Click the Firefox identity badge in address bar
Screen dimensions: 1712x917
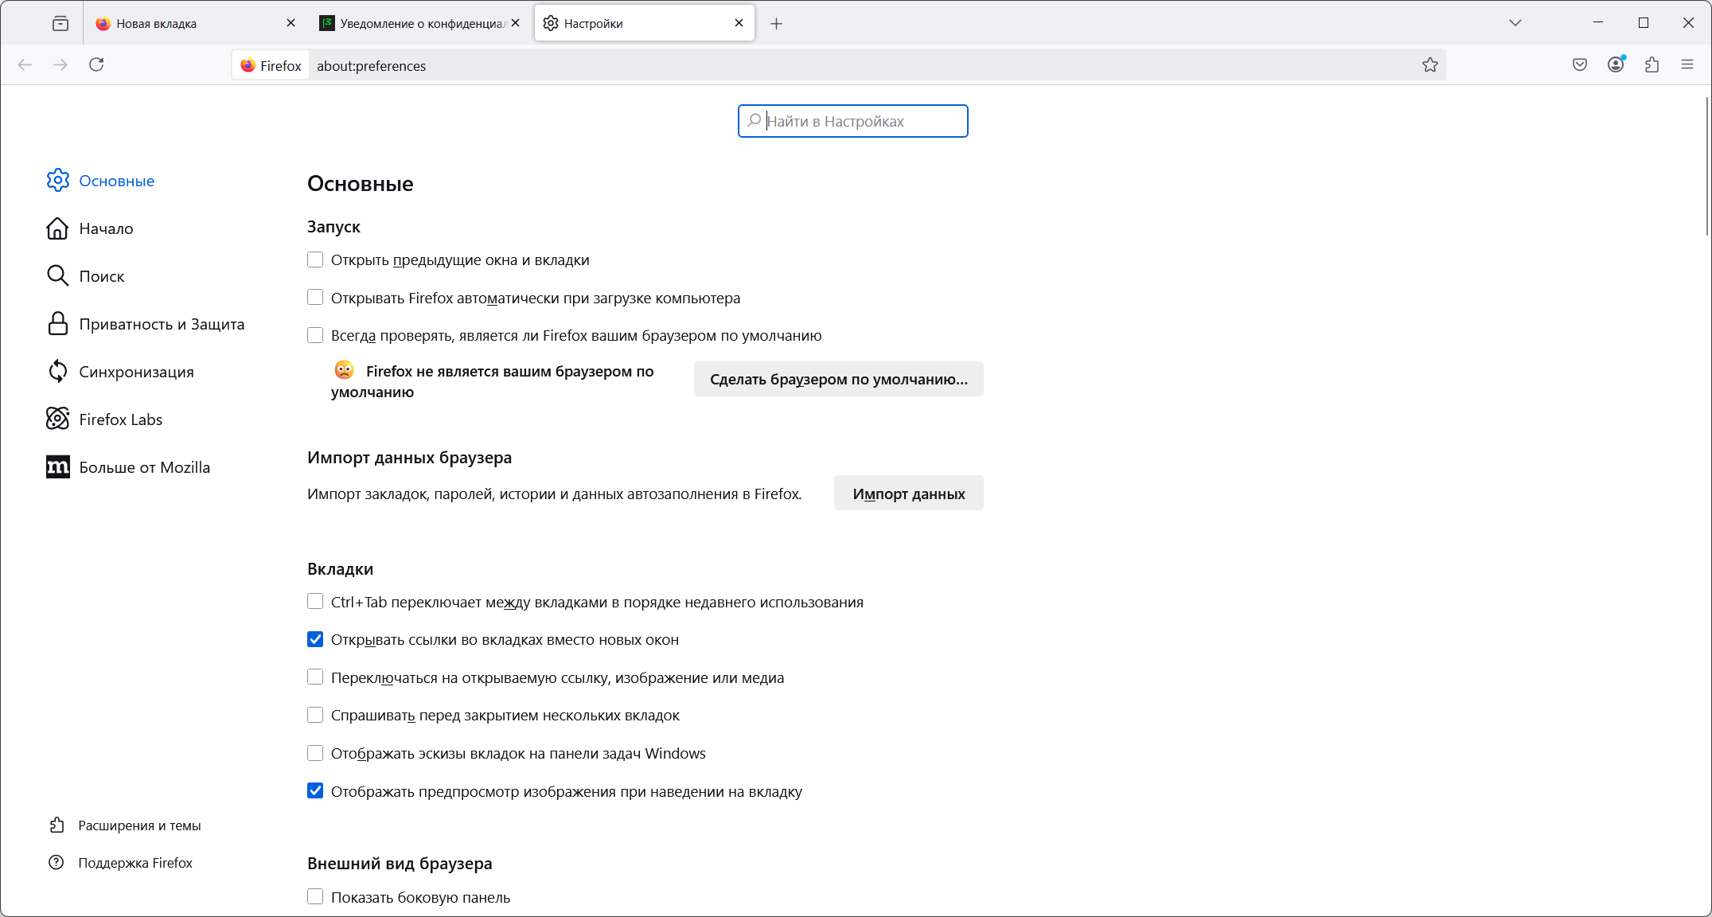click(x=271, y=65)
